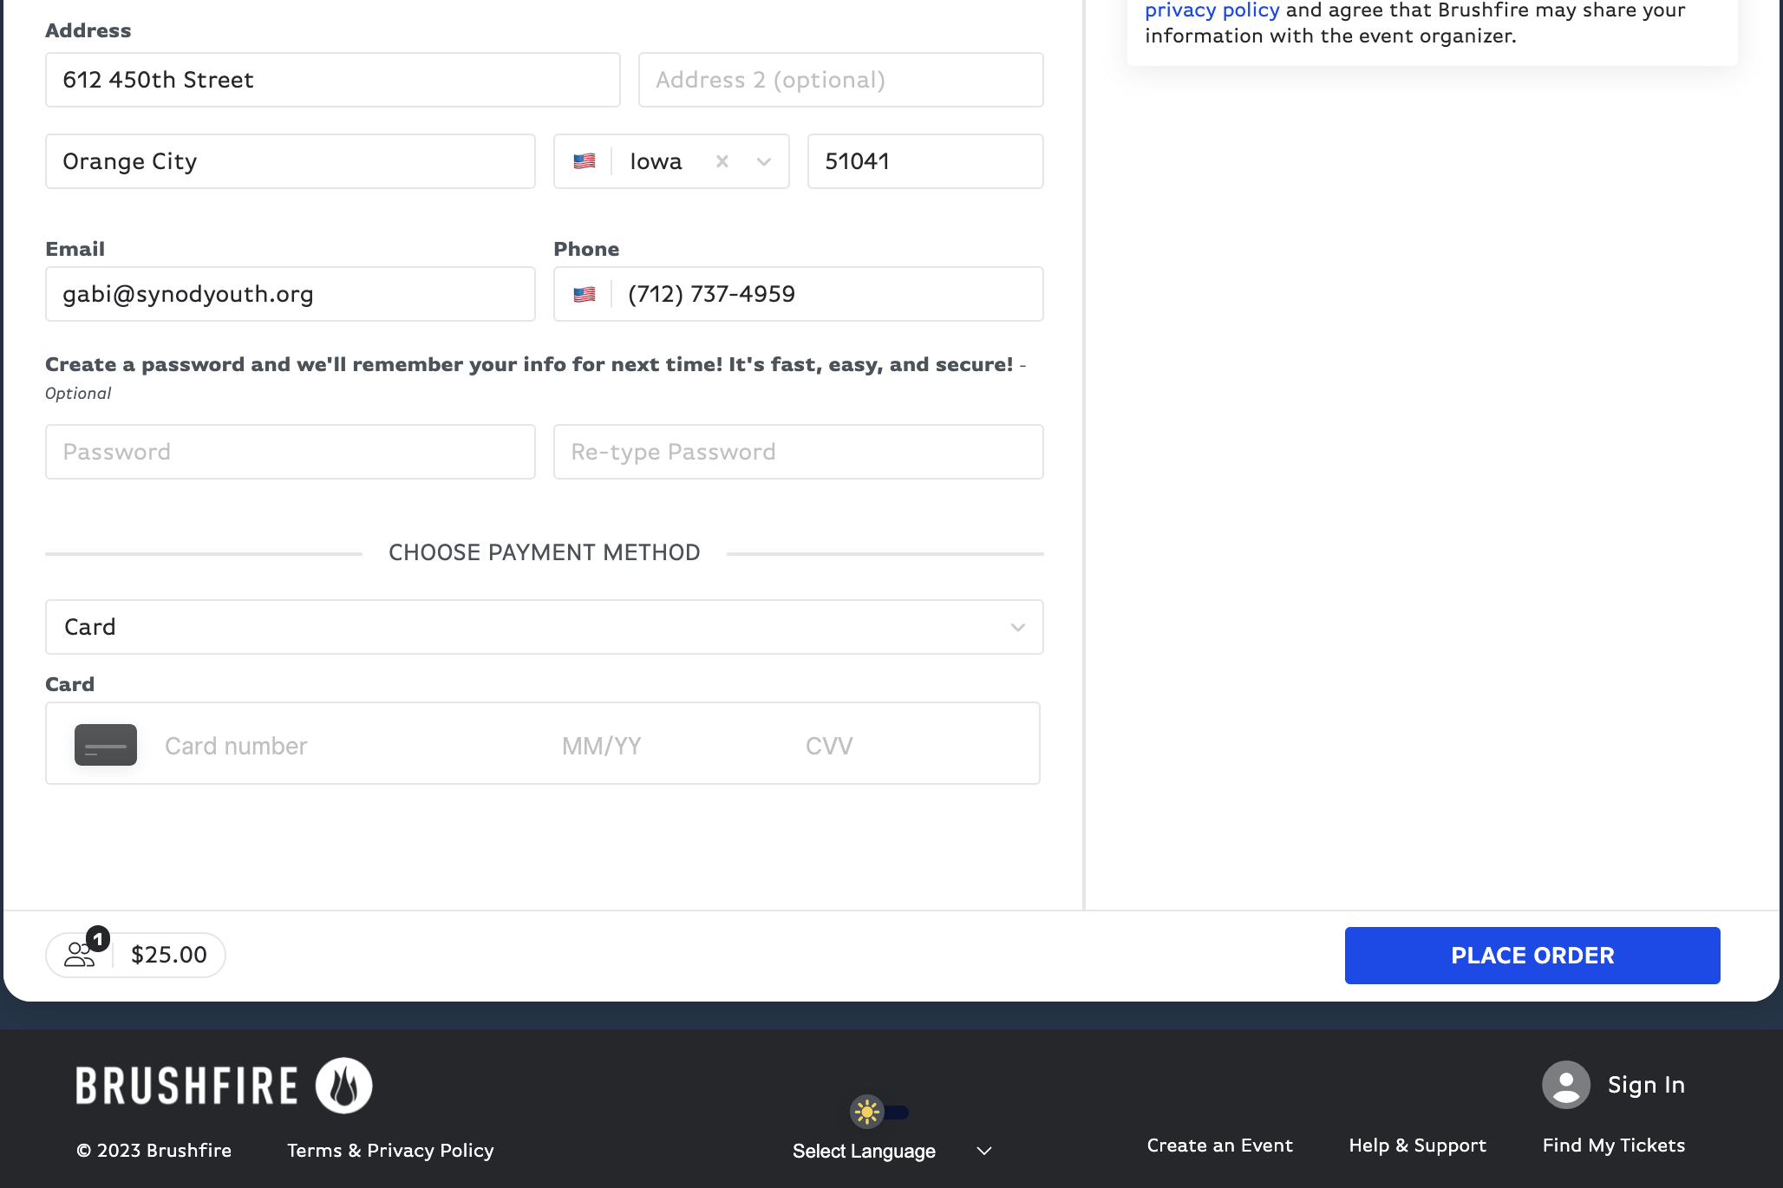1783x1188 pixels.
Task: Open the privacy policy link
Action: tap(1212, 10)
